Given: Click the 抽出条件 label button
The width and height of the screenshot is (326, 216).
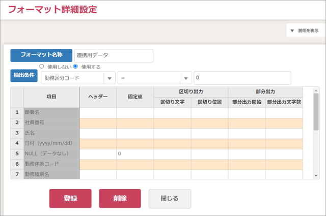Looking at the screenshot, I should [x=24, y=75].
